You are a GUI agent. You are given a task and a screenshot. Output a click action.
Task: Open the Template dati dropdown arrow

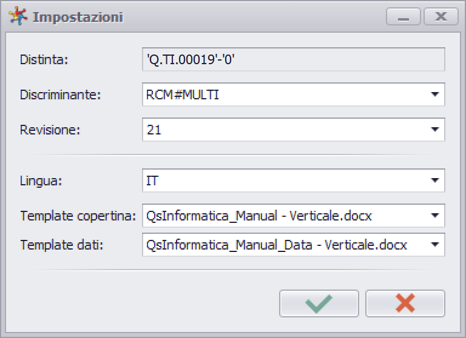435,245
